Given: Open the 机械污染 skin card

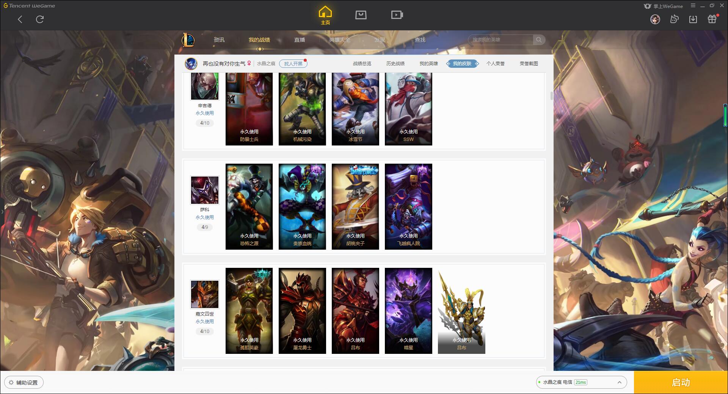Looking at the screenshot, I should pyautogui.click(x=302, y=109).
